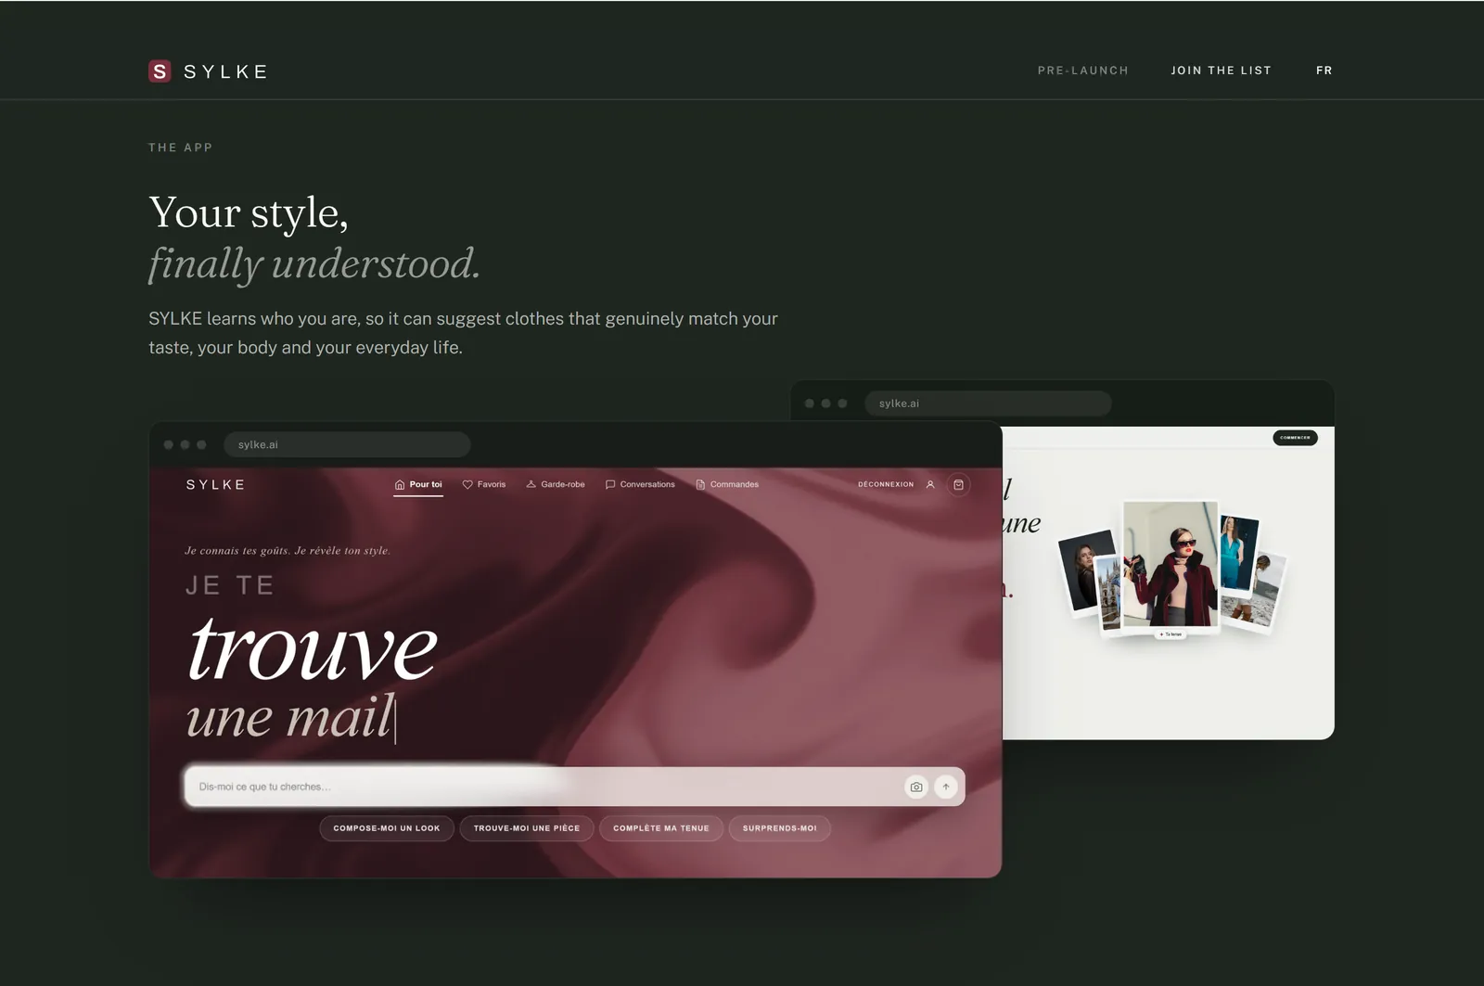Click the Commandes document icon
The height and width of the screenshot is (986, 1484).
[x=700, y=485]
